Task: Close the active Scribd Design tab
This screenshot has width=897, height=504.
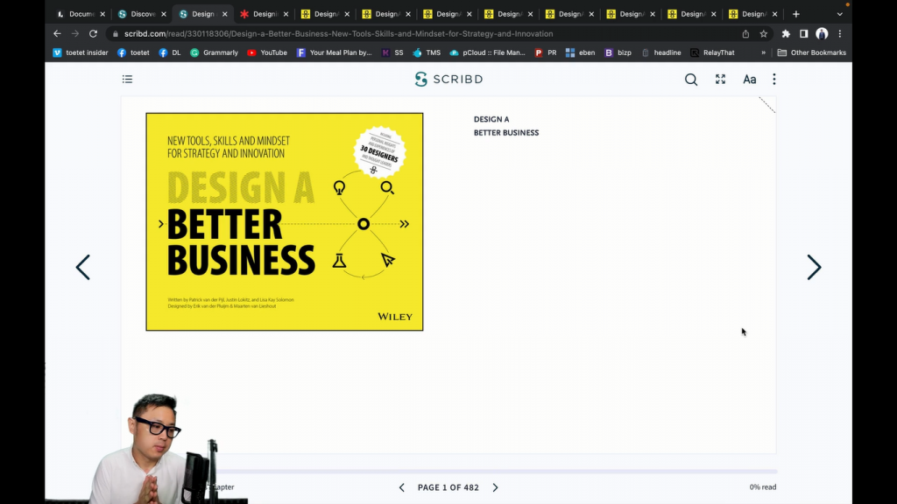Action: pyautogui.click(x=225, y=14)
